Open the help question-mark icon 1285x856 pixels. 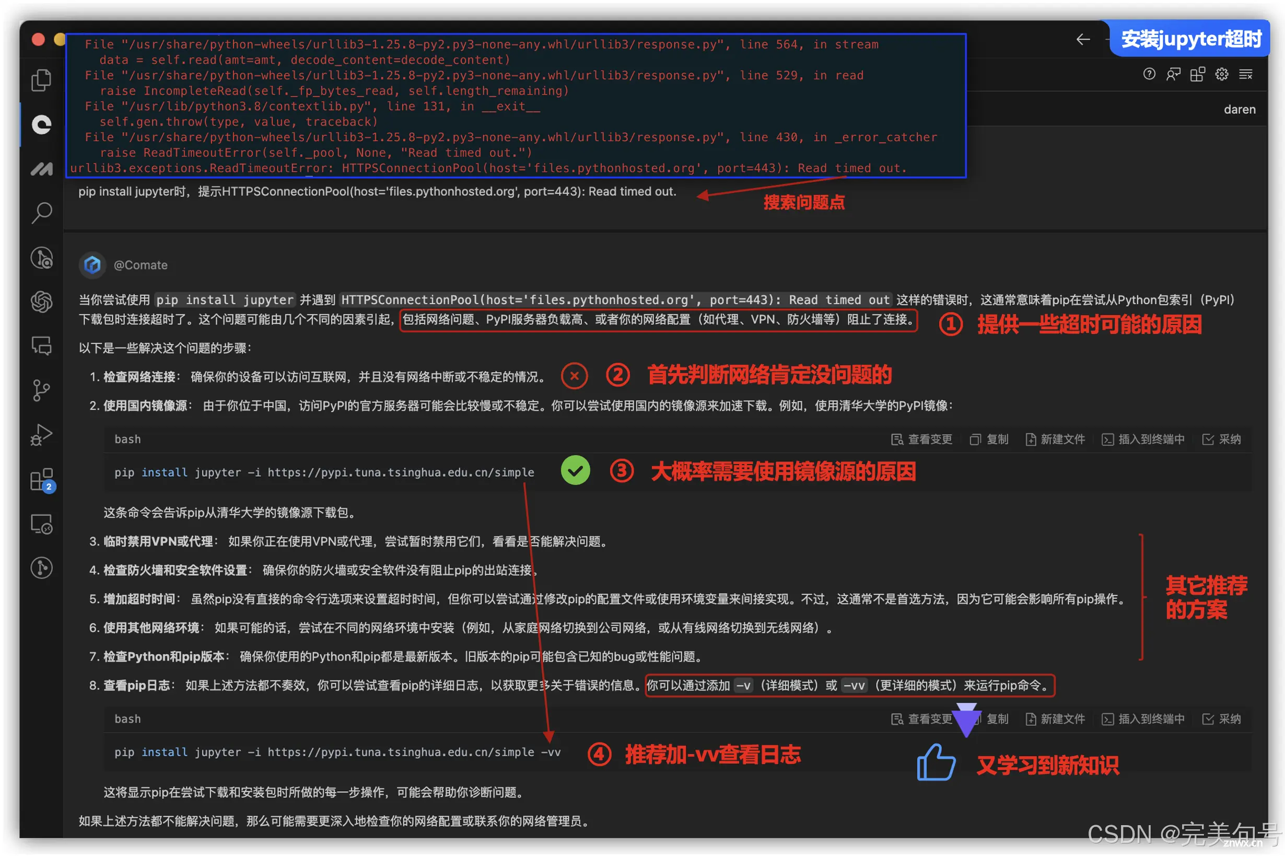1149,74
